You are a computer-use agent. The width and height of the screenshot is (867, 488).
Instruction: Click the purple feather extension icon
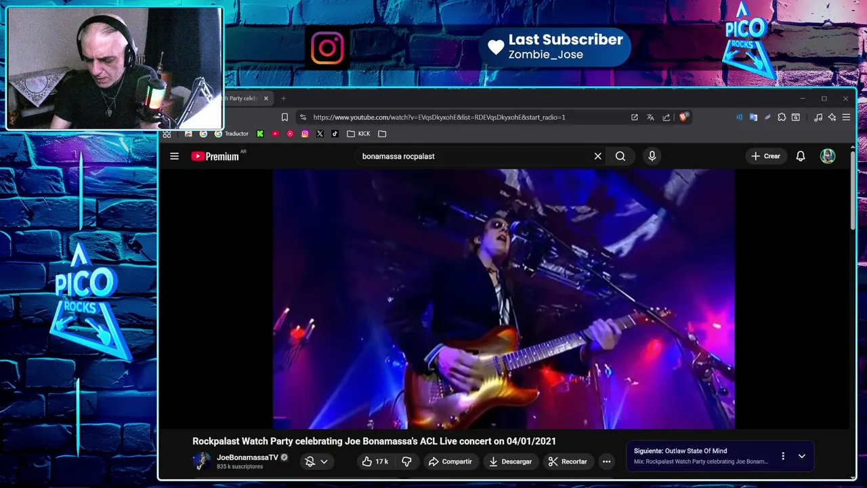[x=767, y=117]
